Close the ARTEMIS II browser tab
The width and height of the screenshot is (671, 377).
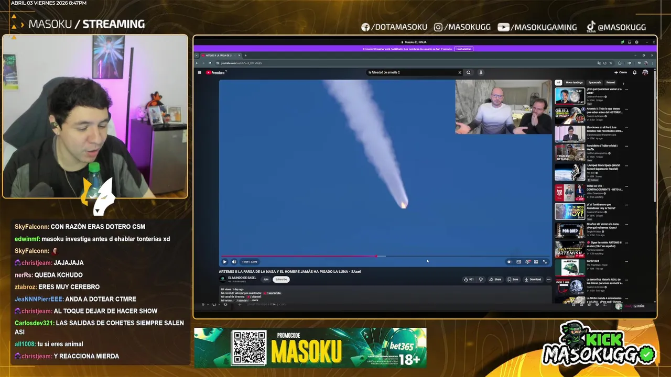pyautogui.click(x=239, y=55)
